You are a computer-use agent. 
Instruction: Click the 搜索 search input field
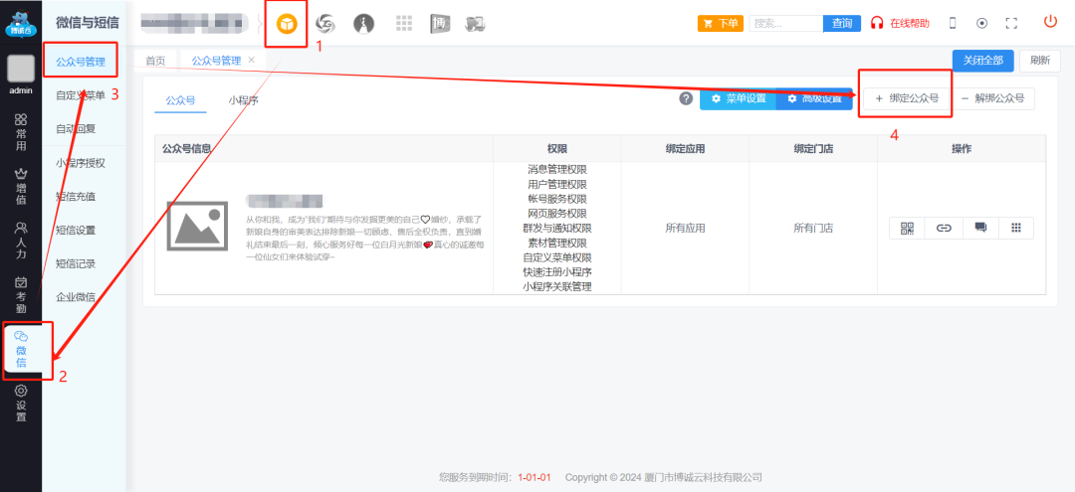pyautogui.click(x=785, y=23)
